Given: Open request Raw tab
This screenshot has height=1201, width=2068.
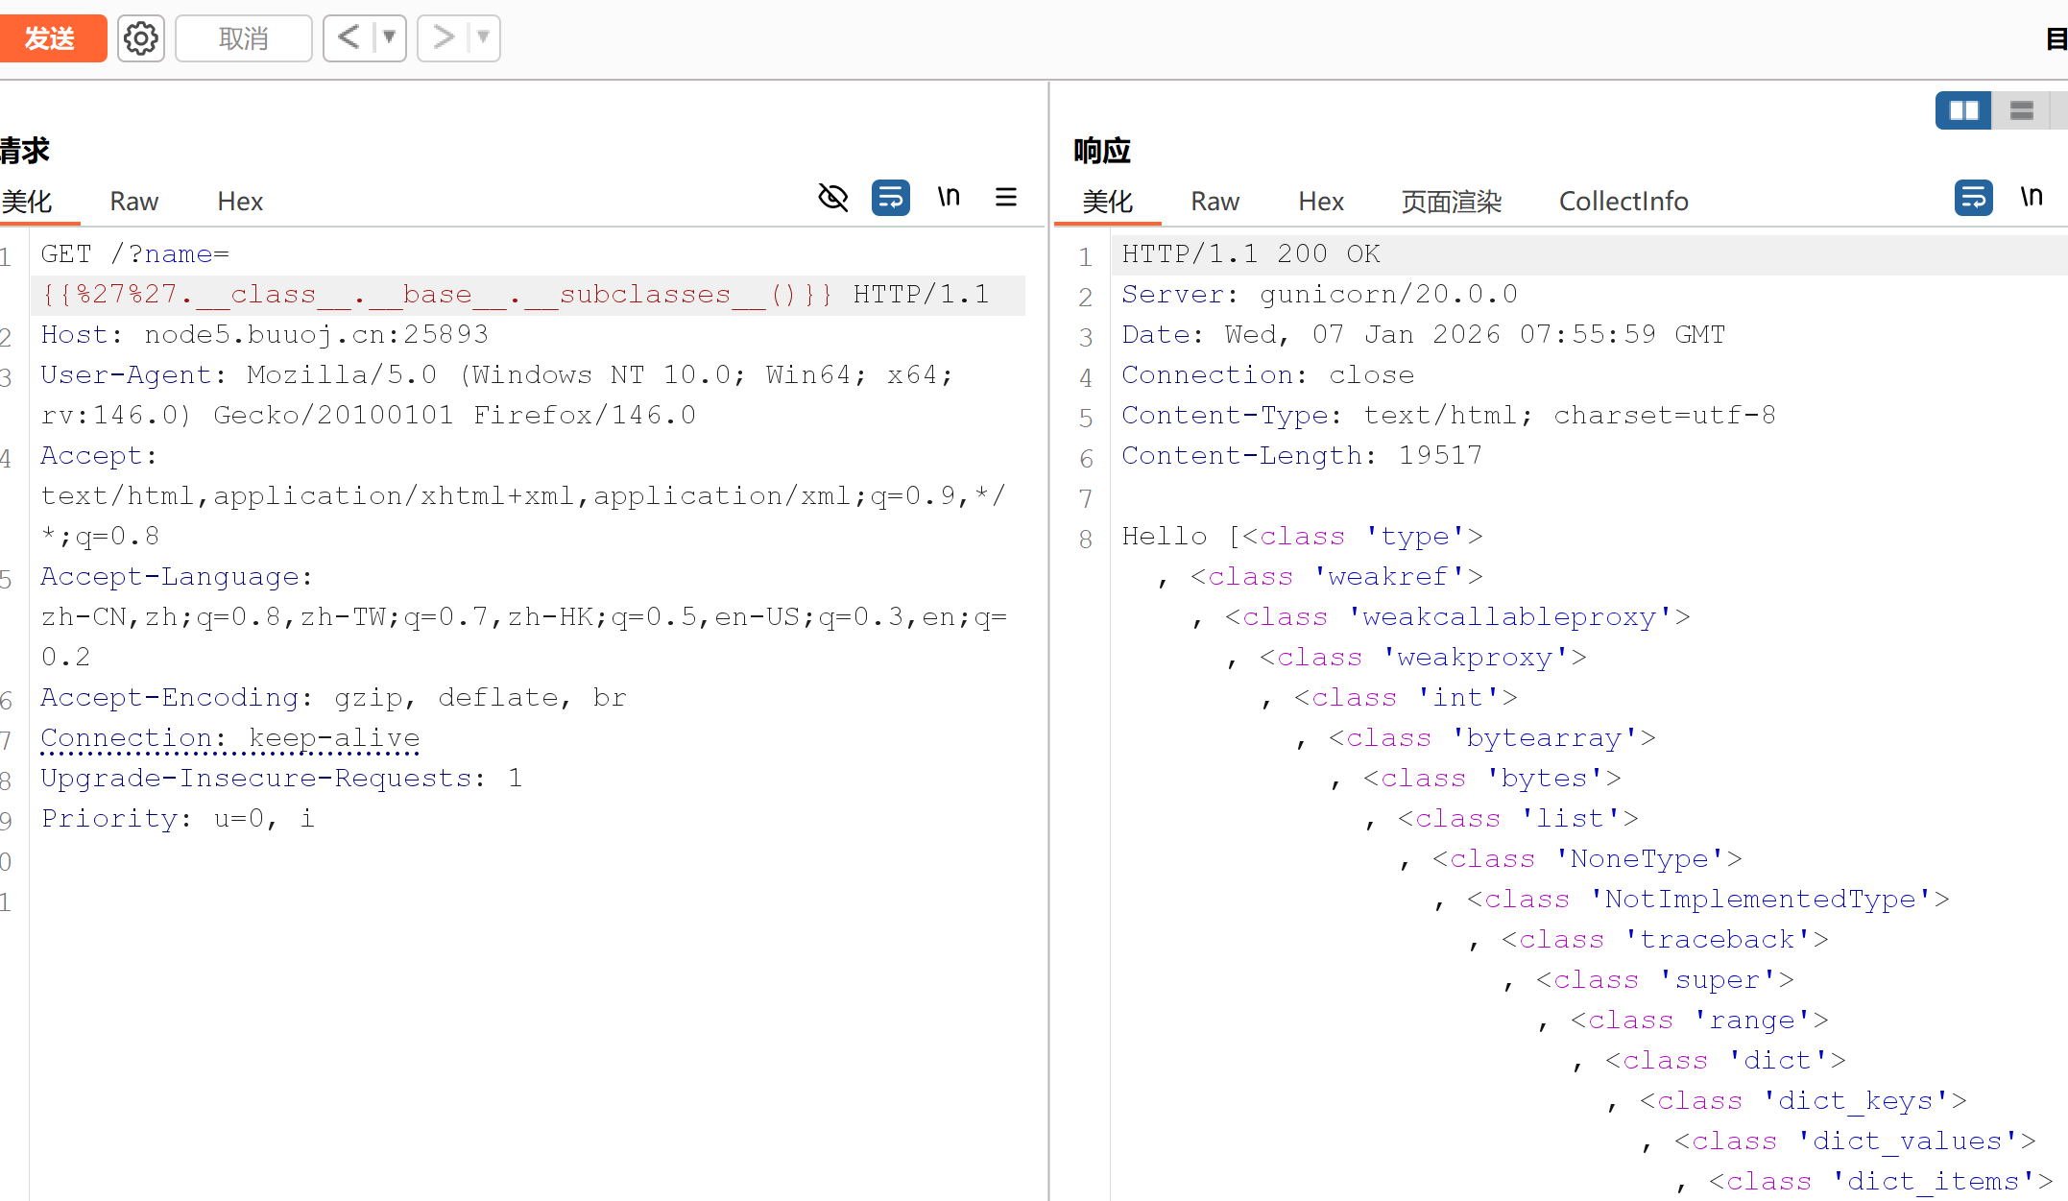Looking at the screenshot, I should click(133, 202).
